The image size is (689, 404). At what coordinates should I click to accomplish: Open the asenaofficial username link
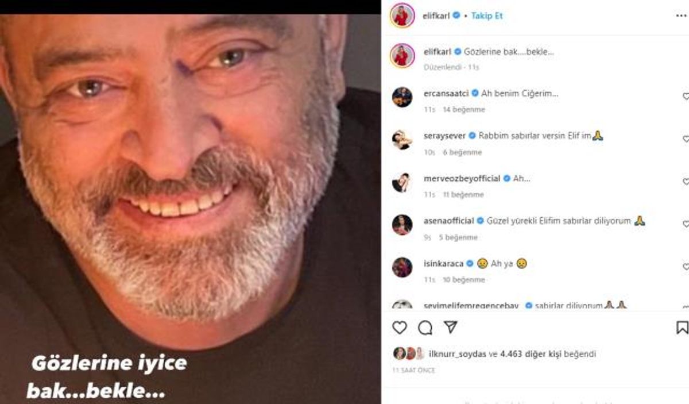(x=449, y=221)
